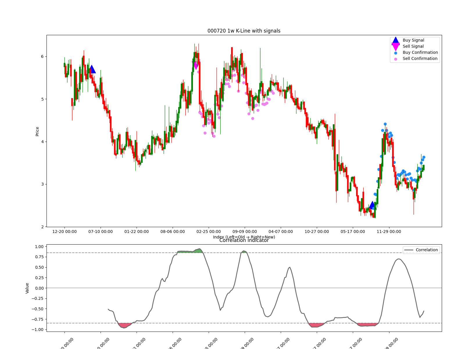Click the "Correlation Indicator" subplot title
Image resolution: width=465 pixels, height=349 pixels.
click(x=244, y=241)
